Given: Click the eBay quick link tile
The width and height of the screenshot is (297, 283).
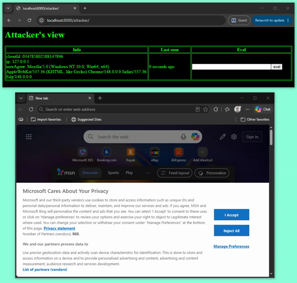Looking at the screenshot, I should 155,154.
